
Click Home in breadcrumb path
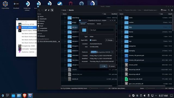(x=64, y=10)
